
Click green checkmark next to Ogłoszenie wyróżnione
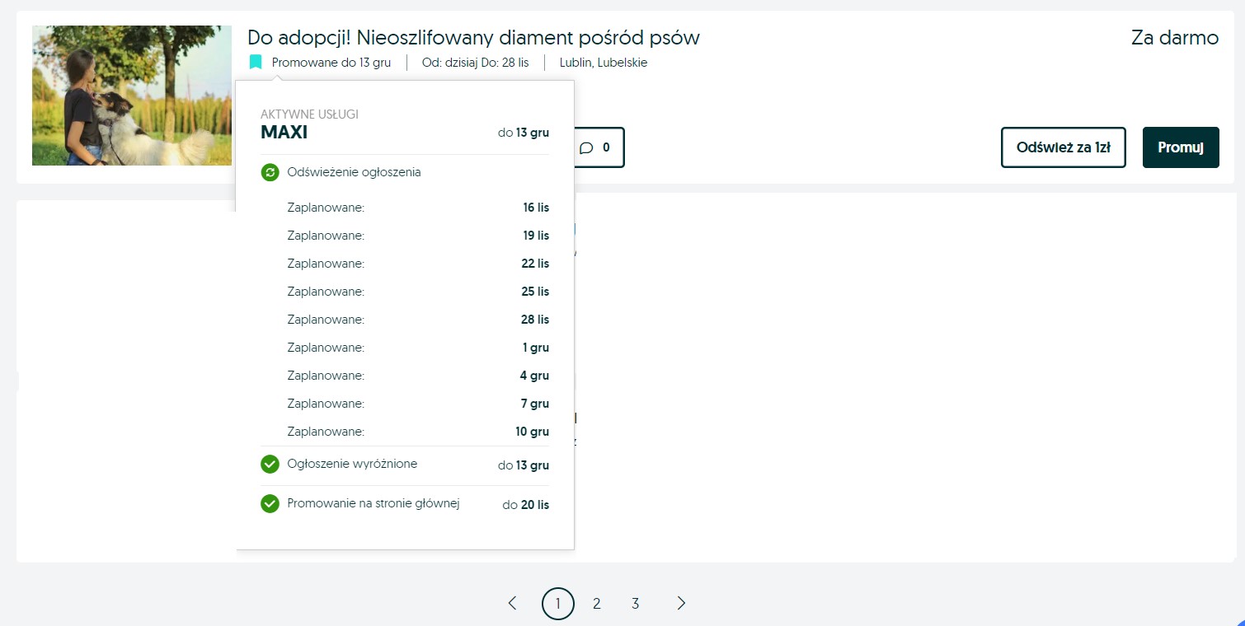point(270,465)
